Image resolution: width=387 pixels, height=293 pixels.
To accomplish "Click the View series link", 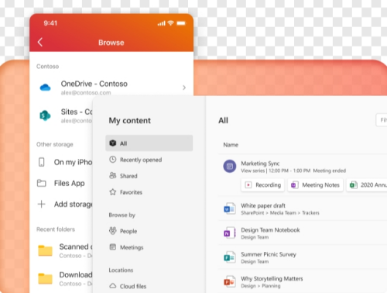I will 253,171.
